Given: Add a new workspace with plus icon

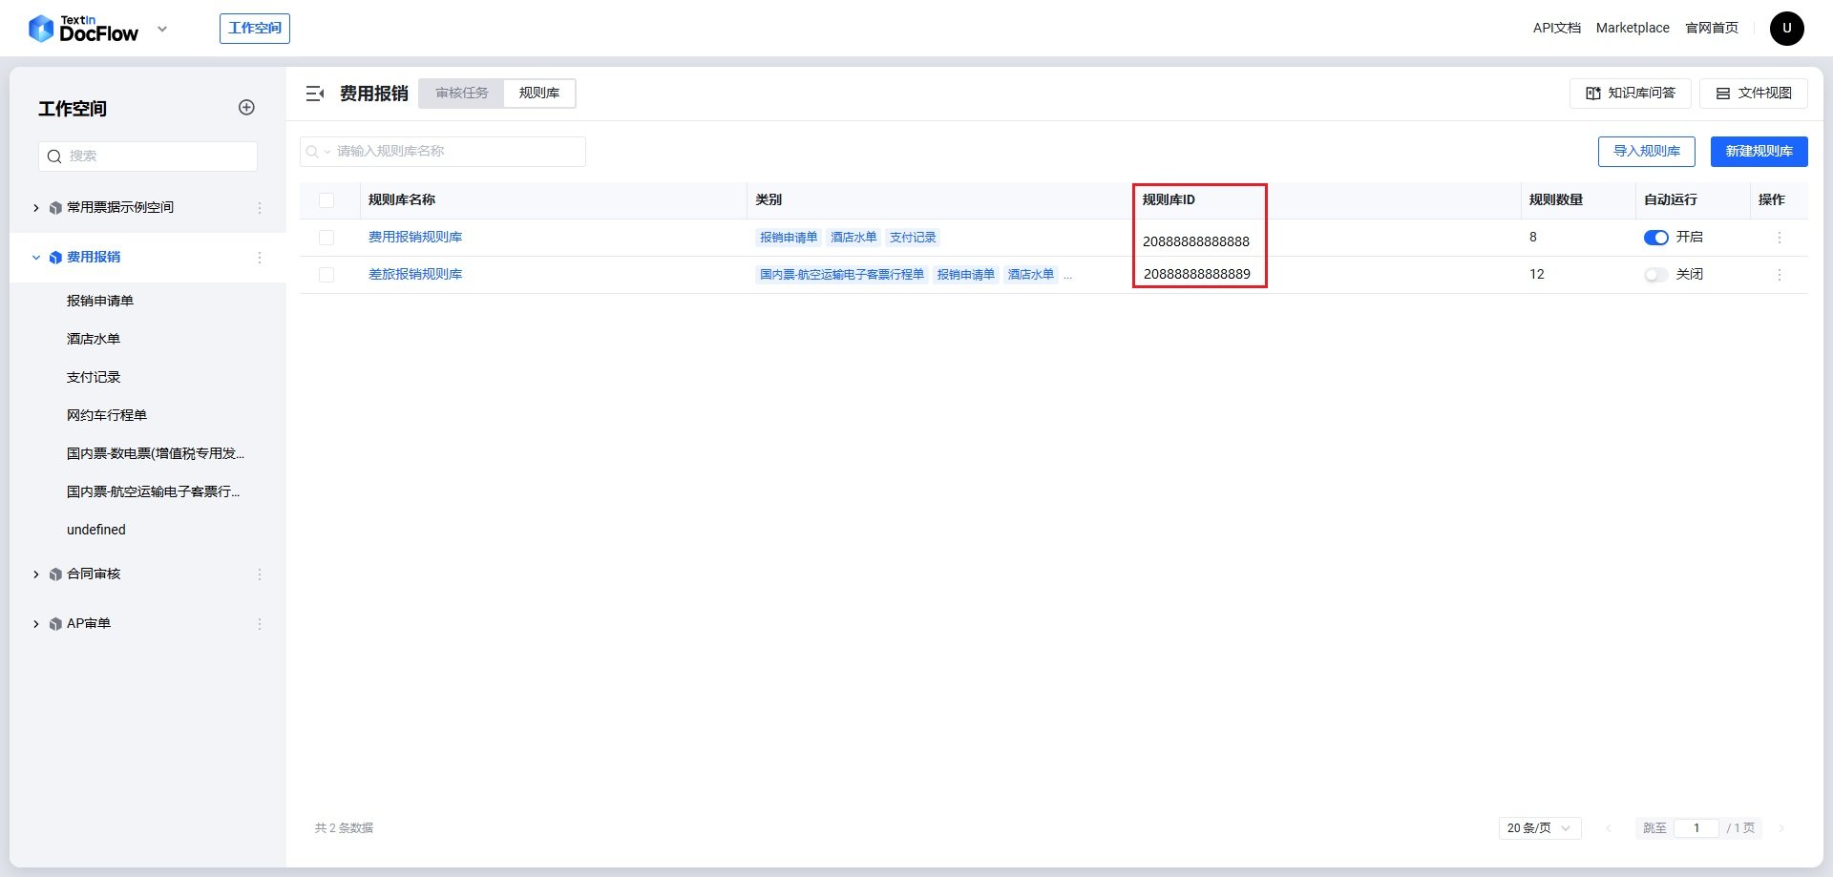Looking at the screenshot, I should coord(246,108).
